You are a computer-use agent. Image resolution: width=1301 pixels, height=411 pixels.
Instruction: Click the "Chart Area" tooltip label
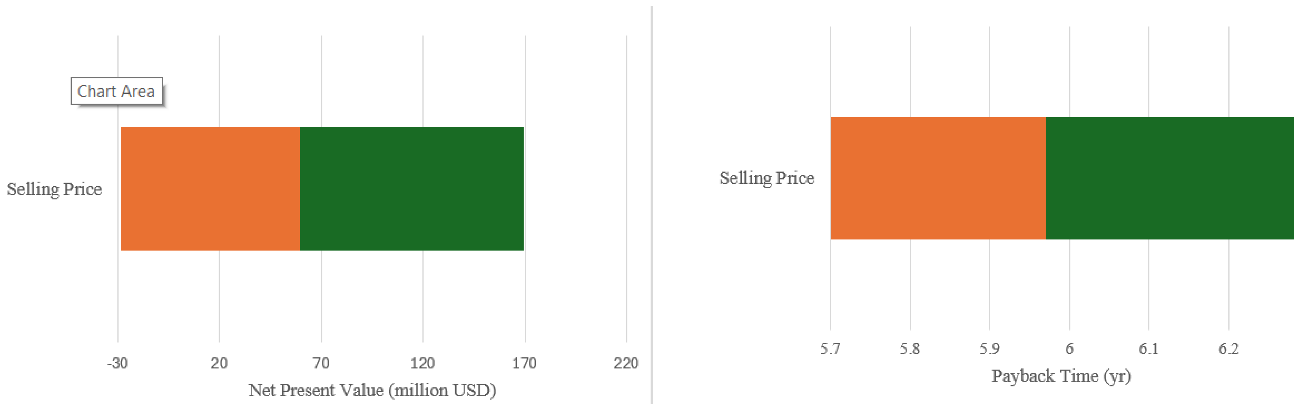[116, 91]
